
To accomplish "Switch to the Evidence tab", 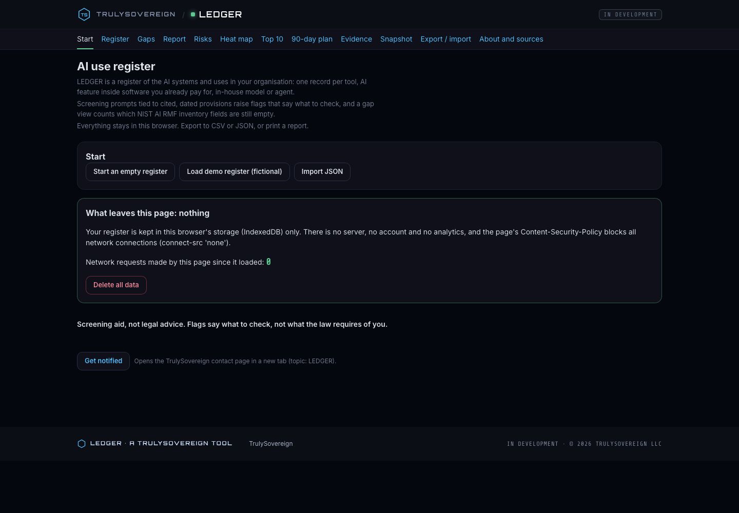I will pyautogui.click(x=356, y=39).
